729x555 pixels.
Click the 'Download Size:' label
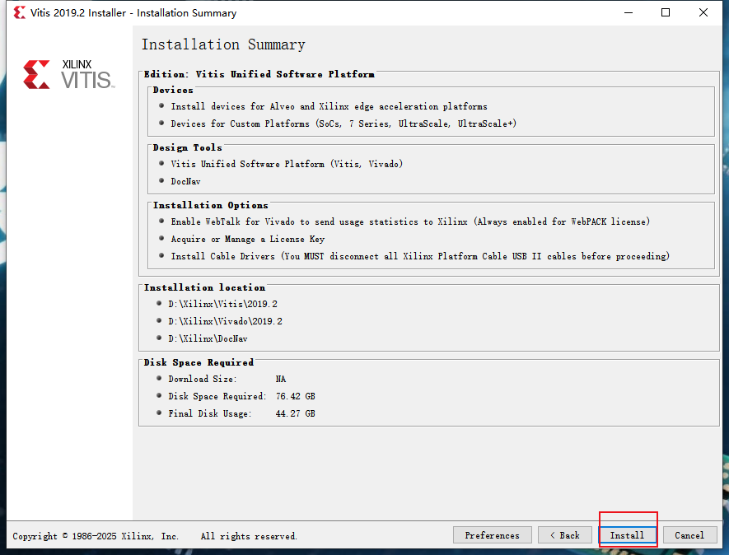(x=203, y=379)
